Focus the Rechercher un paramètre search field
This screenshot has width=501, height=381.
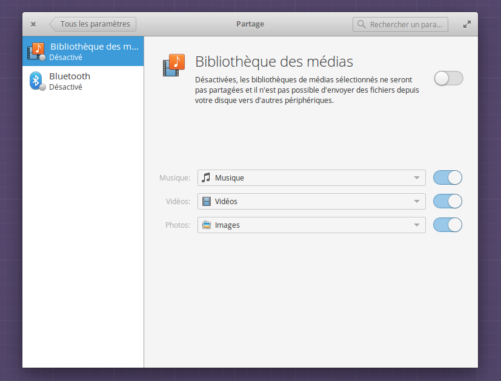point(400,25)
